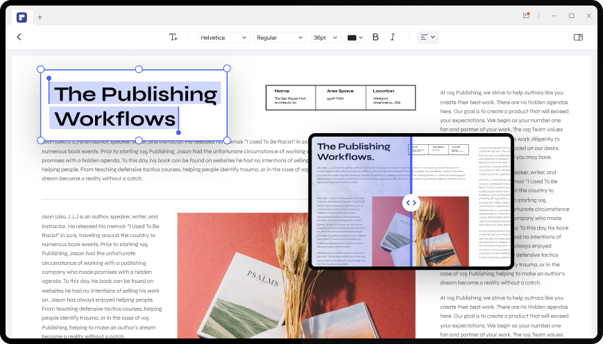This screenshot has width=603, height=344.
Task: Click the selection end handle after Workflows
Action: (x=178, y=132)
